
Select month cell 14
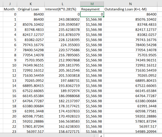click(10, 86)
